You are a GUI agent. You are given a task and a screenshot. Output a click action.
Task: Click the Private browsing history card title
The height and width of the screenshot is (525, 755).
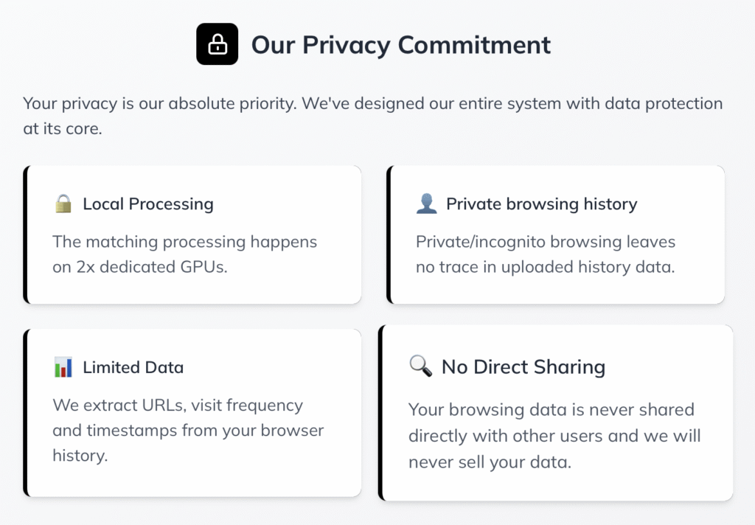coord(541,204)
